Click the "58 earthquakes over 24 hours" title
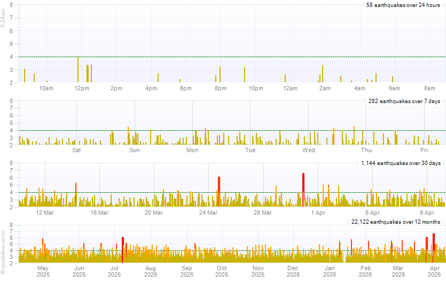 pyautogui.click(x=403, y=5)
